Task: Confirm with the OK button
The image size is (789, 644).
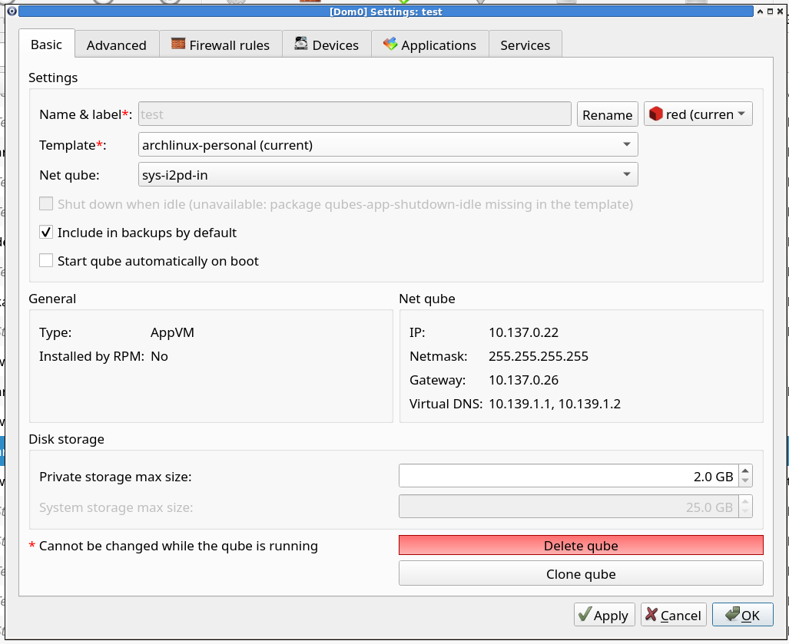Action: tap(742, 615)
